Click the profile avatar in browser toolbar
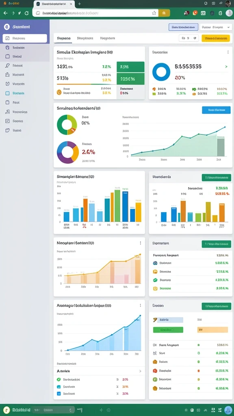The image size is (234, 416). coord(229,13)
